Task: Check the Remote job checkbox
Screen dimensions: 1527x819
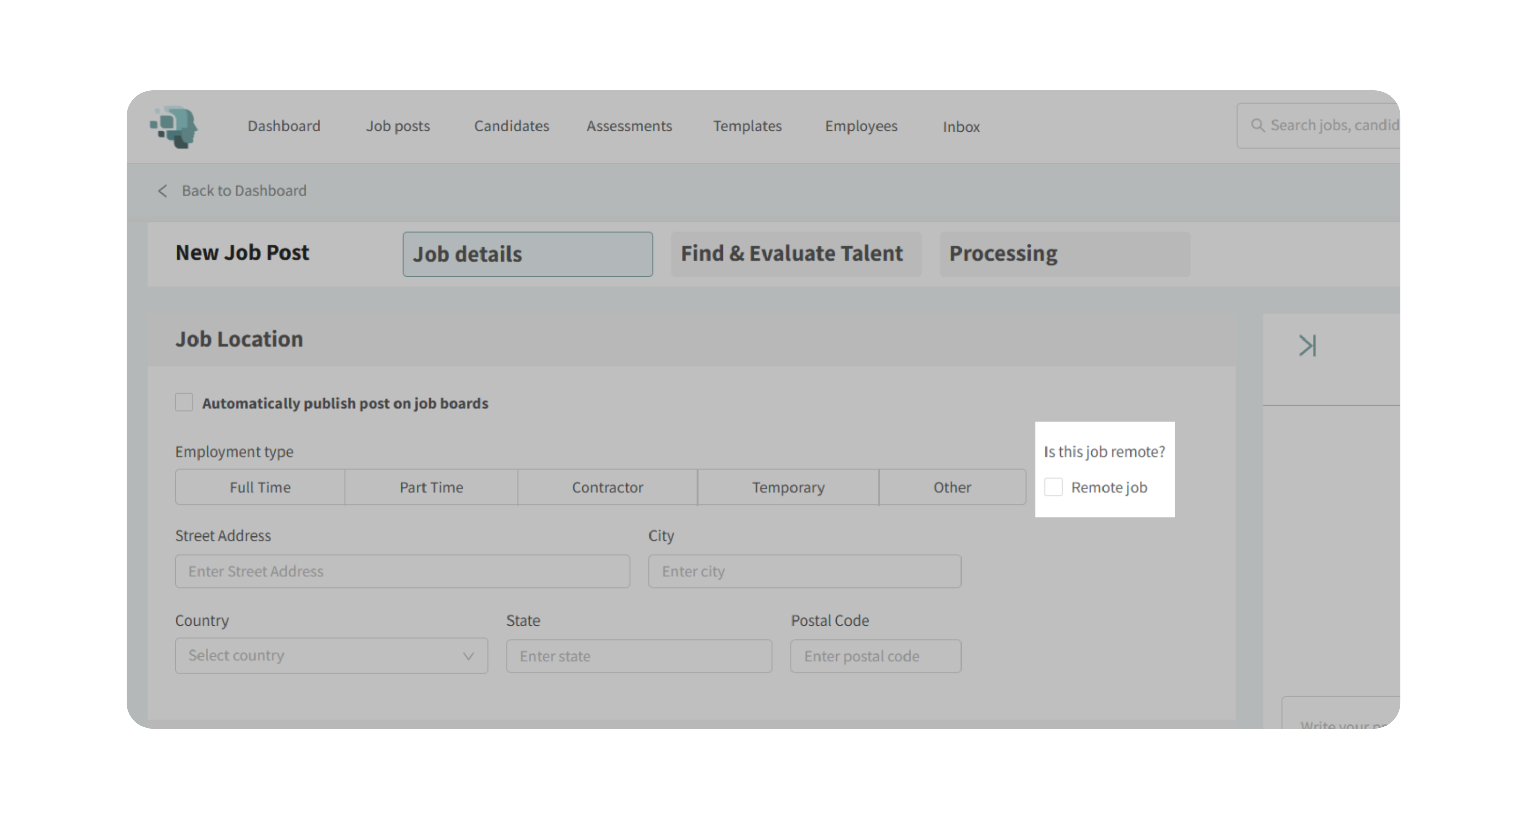Action: [x=1053, y=487]
